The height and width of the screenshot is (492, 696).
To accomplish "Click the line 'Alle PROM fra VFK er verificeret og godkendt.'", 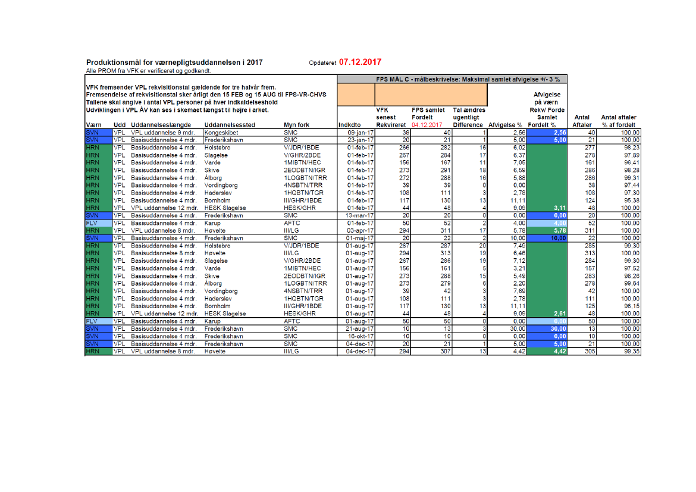I will pyautogui.click(x=148, y=71).
